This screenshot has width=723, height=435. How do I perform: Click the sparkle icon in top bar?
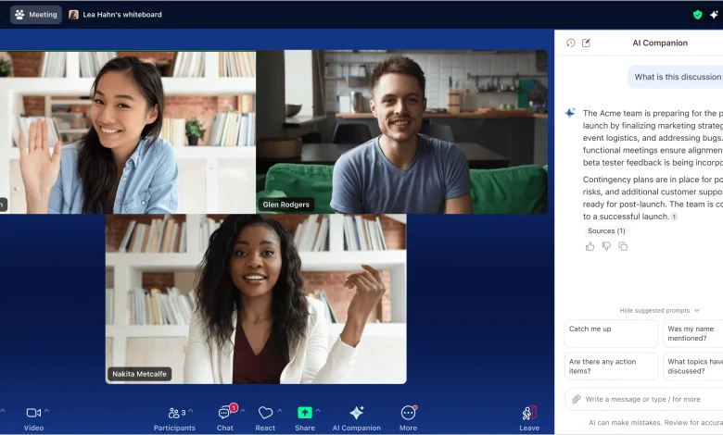(714, 15)
